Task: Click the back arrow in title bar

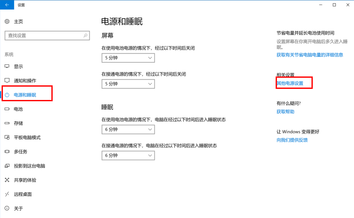Action: pos(7,5)
